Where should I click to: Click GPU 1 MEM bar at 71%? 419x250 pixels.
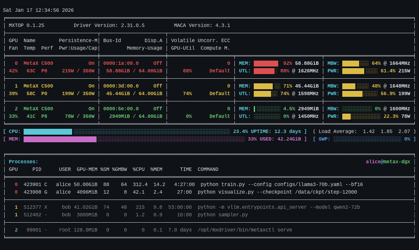point(267,86)
